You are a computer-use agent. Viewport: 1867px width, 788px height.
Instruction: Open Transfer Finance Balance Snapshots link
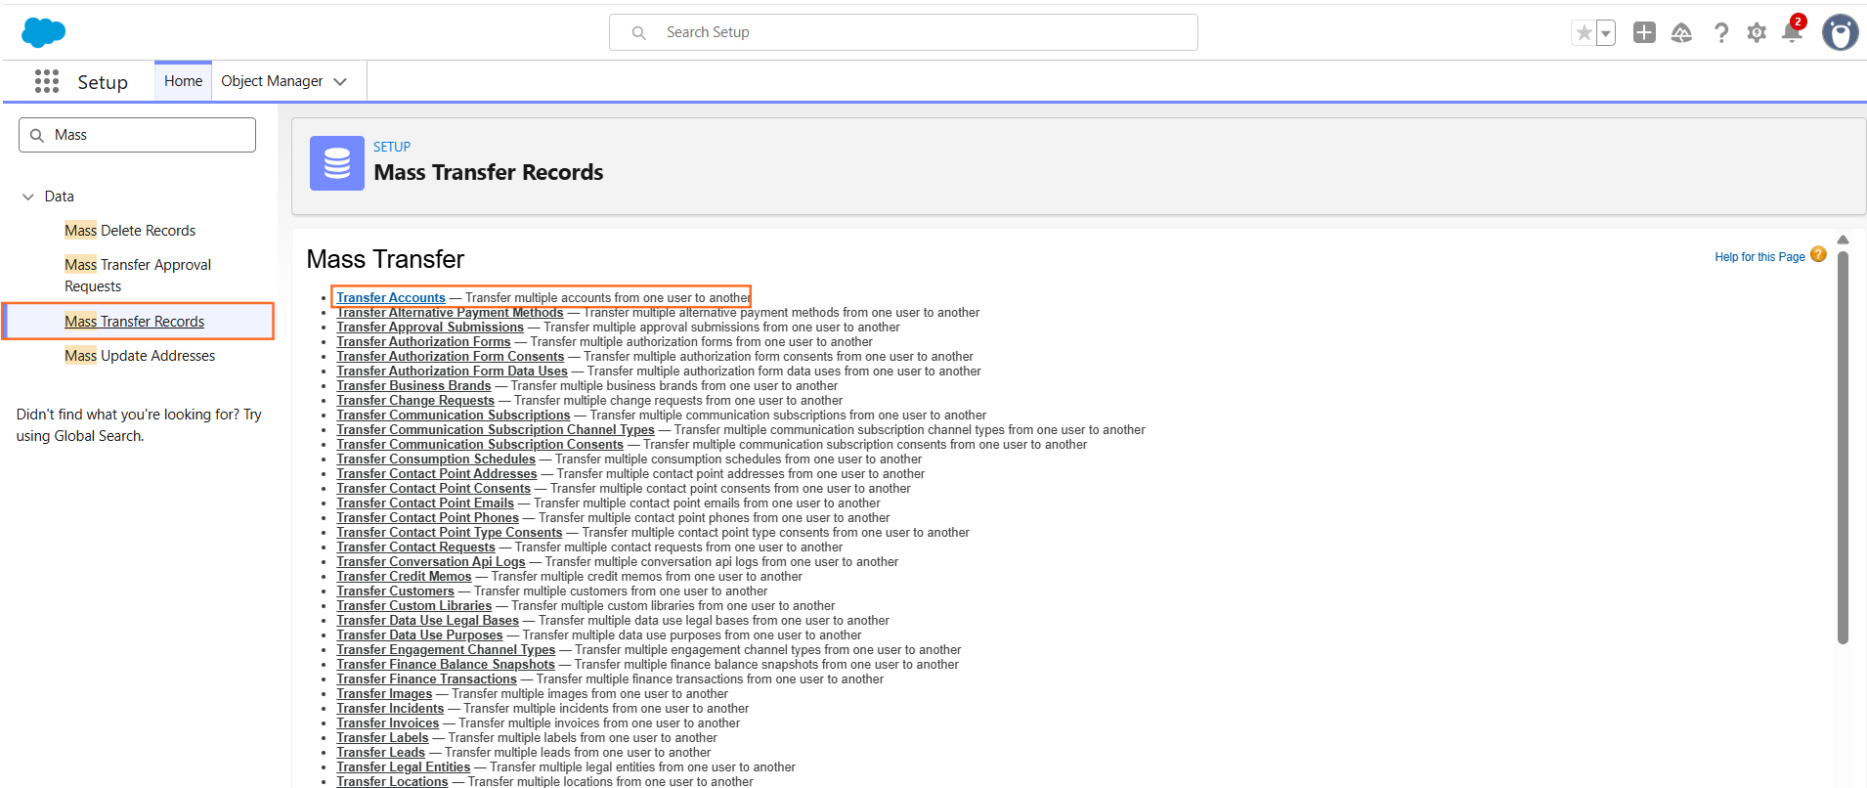446,665
